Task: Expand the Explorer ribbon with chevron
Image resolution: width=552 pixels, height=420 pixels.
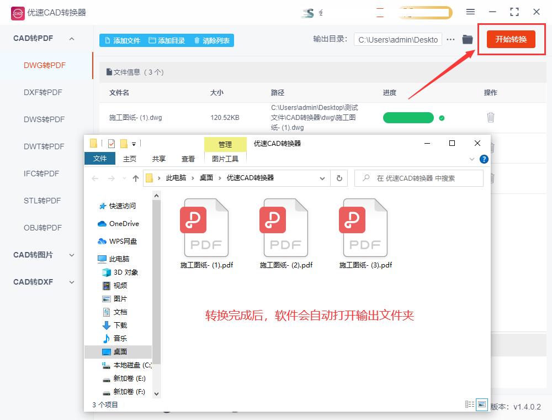Action: [472, 159]
